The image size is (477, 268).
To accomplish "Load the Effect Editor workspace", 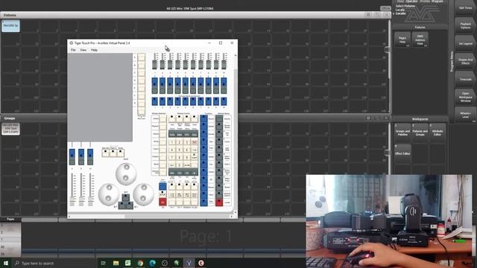I will point(402,153).
